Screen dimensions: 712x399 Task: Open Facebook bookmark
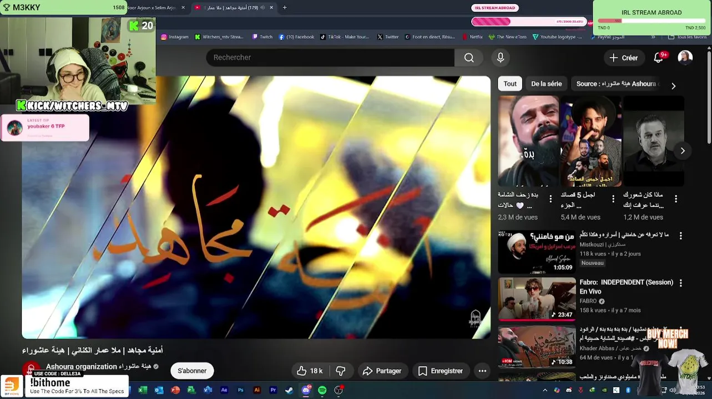[296, 37]
